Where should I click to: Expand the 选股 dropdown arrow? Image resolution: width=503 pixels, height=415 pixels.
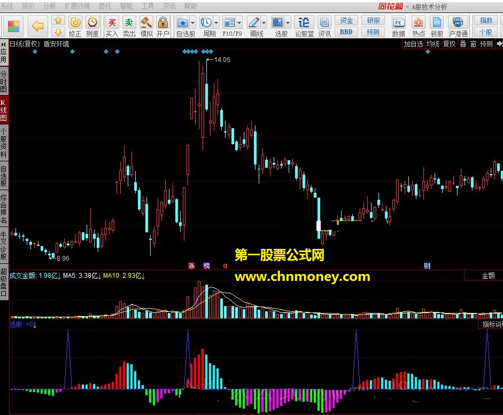coord(288,23)
